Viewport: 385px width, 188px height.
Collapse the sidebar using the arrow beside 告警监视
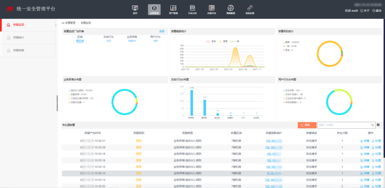pyautogui.click(x=56, y=25)
